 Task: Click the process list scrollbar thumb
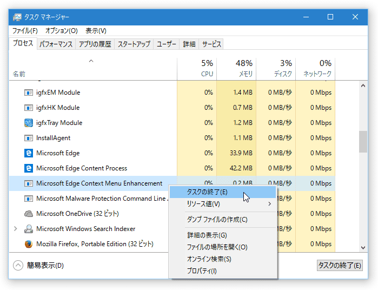(363, 142)
